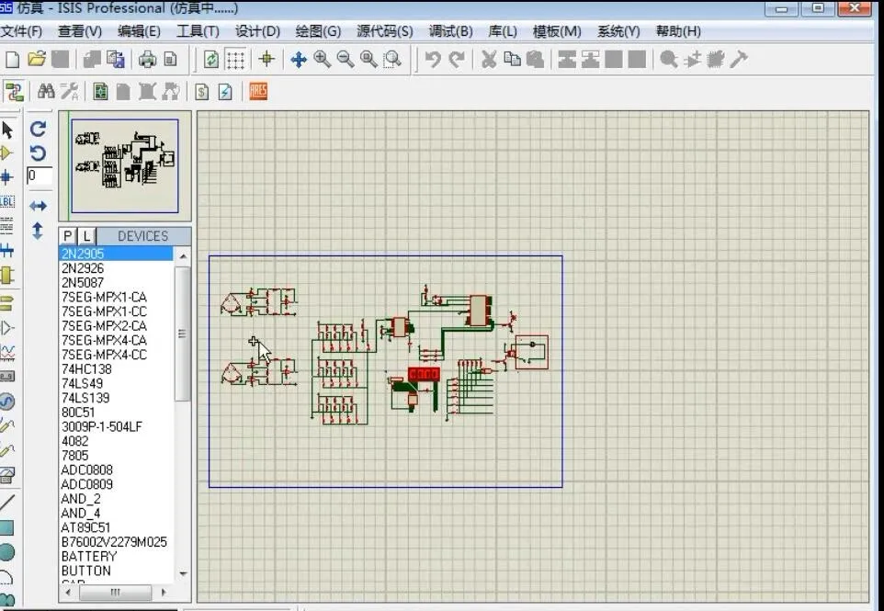
Task: Click the Zoom In magnifier
Action: [322, 59]
